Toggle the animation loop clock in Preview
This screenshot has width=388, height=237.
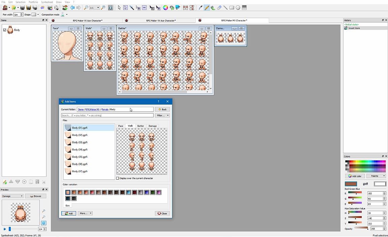(43, 222)
